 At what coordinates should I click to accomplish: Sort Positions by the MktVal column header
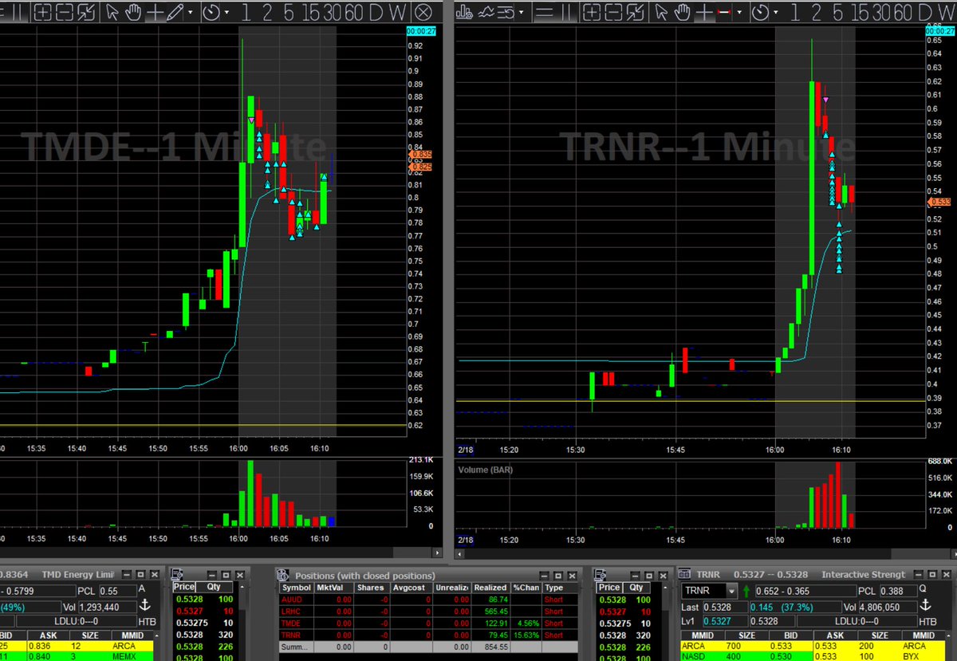(x=333, y=588)
